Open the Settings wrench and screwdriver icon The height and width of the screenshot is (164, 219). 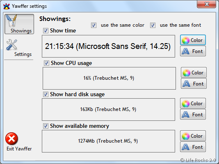[12, 45]
